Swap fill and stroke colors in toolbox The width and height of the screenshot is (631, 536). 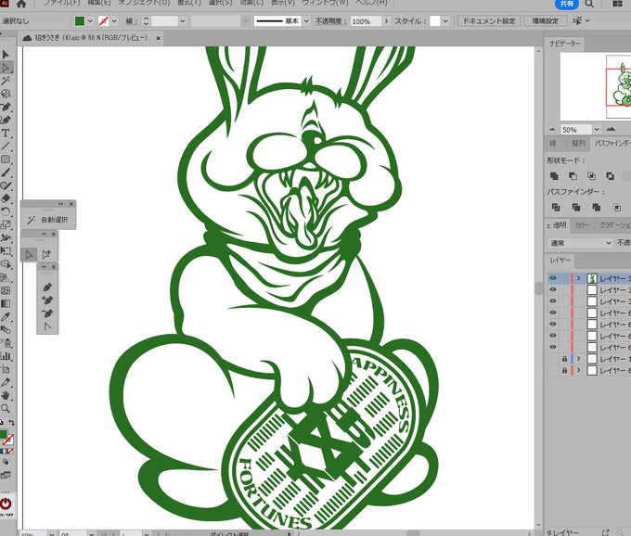point(12,422)
